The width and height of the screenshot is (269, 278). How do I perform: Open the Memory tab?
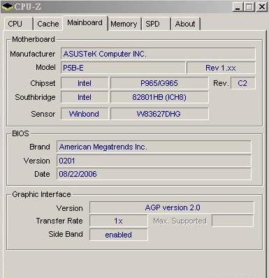(124, 24)
